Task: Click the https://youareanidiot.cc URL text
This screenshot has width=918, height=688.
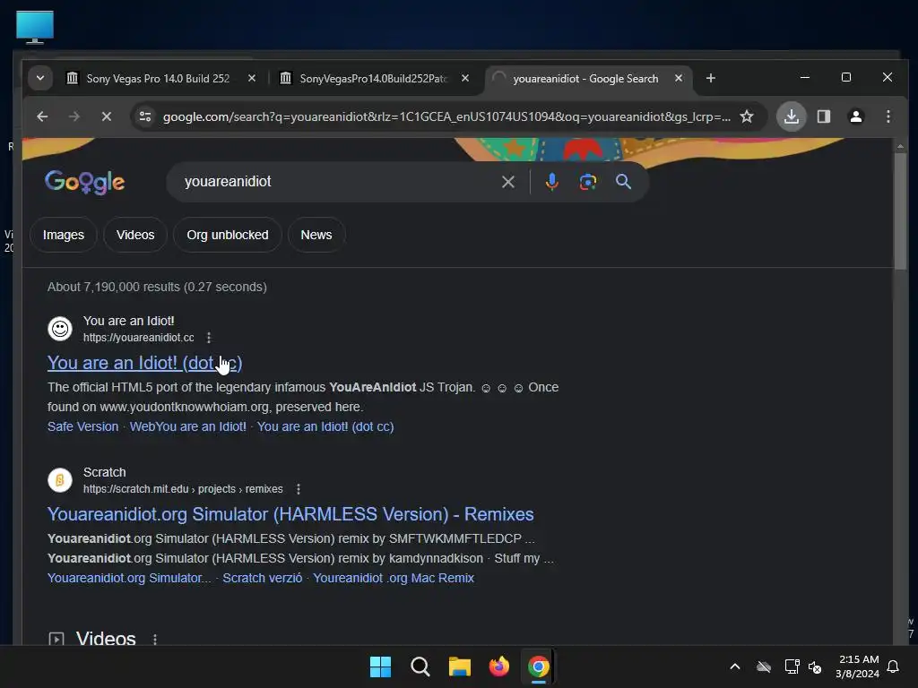Action: tap(139, 338)
